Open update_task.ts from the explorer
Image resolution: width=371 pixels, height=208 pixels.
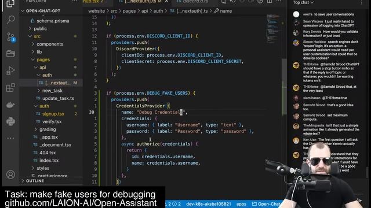tap(58, 98)
